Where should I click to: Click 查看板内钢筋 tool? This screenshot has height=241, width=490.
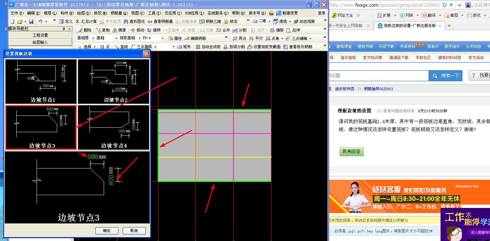pos(298,47)
